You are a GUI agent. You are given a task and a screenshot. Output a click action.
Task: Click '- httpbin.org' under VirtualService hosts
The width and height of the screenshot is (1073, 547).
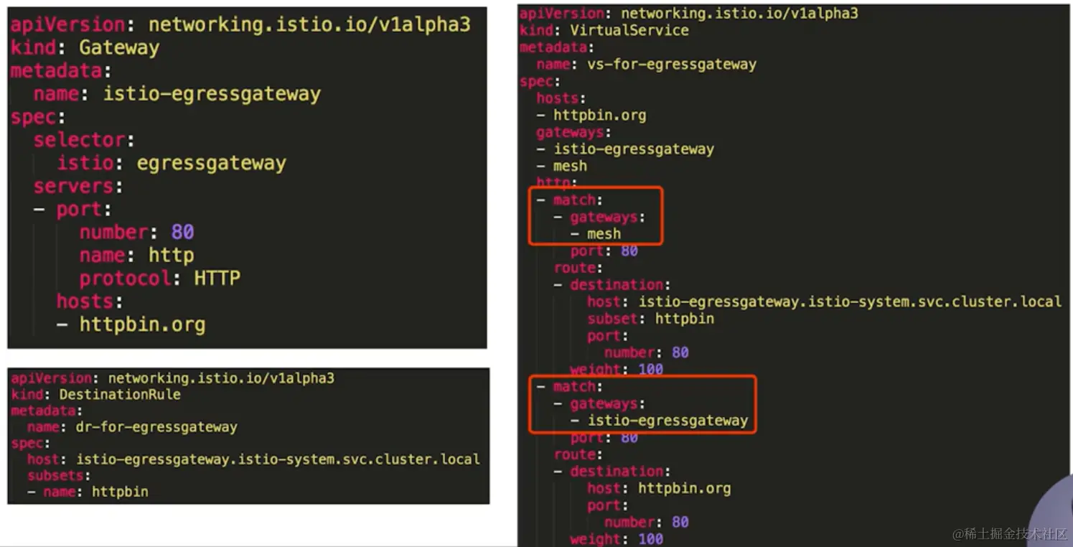point(591,116)
